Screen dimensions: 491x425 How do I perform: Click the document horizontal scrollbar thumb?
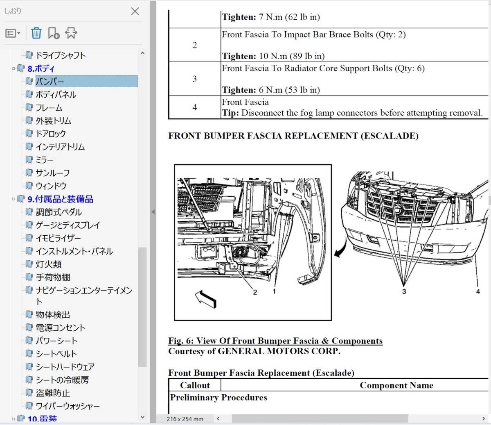tap(320, 419)
